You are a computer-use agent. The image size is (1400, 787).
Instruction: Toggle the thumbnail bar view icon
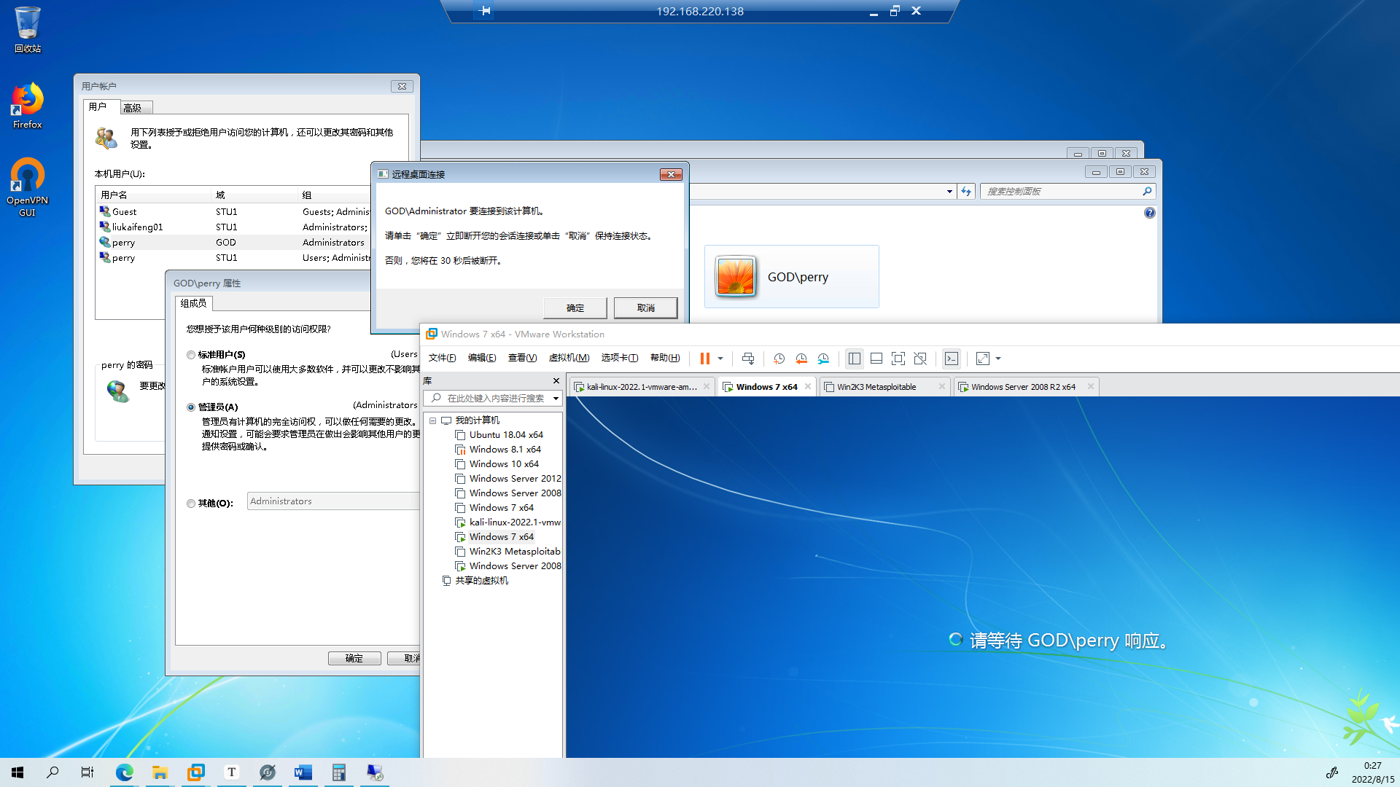coord(876,359)
